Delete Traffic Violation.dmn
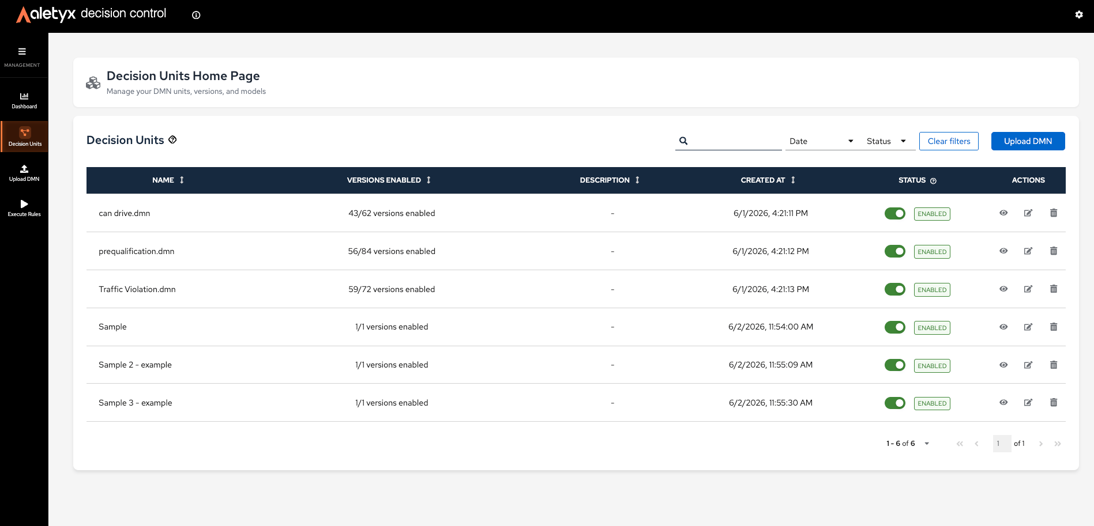Screen dimensions: 1094x526 pyautogui.click(x=1054, y=289)
